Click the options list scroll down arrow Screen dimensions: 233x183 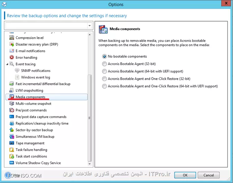pyautogui.click(x=90, y=164)
